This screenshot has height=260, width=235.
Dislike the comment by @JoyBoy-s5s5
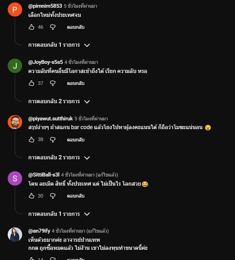pos(53,83)
